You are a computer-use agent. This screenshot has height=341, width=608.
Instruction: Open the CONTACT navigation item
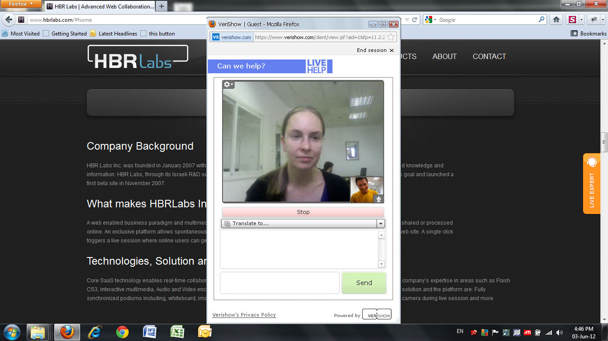(x=489, y=56)
